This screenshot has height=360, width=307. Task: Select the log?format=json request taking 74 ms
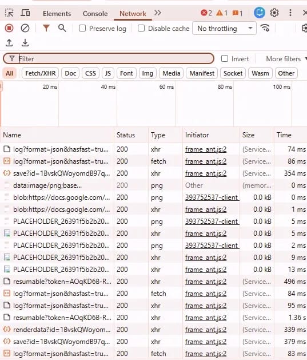pos(153,149)
